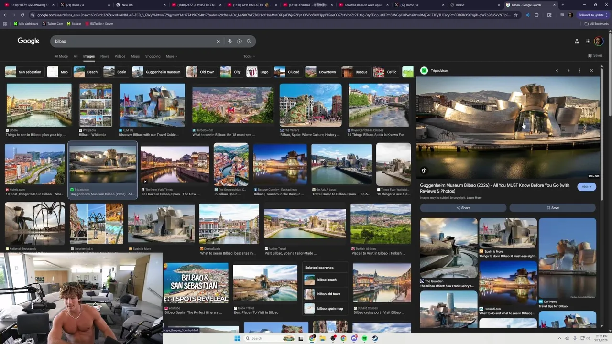Open The New York Times image result
The width and height of the screenshot is (612, 344).
[x=175, y=165]
